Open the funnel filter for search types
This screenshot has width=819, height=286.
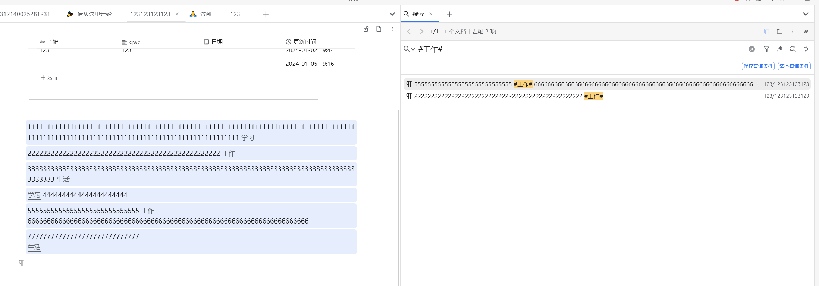click(x=766, y=49)
